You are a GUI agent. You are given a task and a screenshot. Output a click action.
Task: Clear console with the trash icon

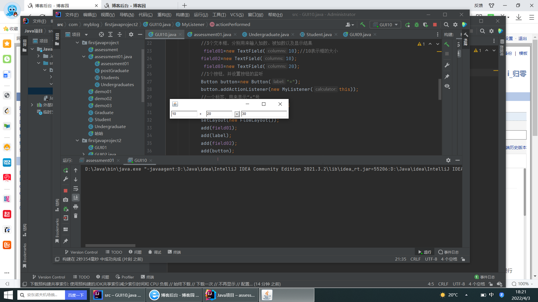[x=76, y=216]
